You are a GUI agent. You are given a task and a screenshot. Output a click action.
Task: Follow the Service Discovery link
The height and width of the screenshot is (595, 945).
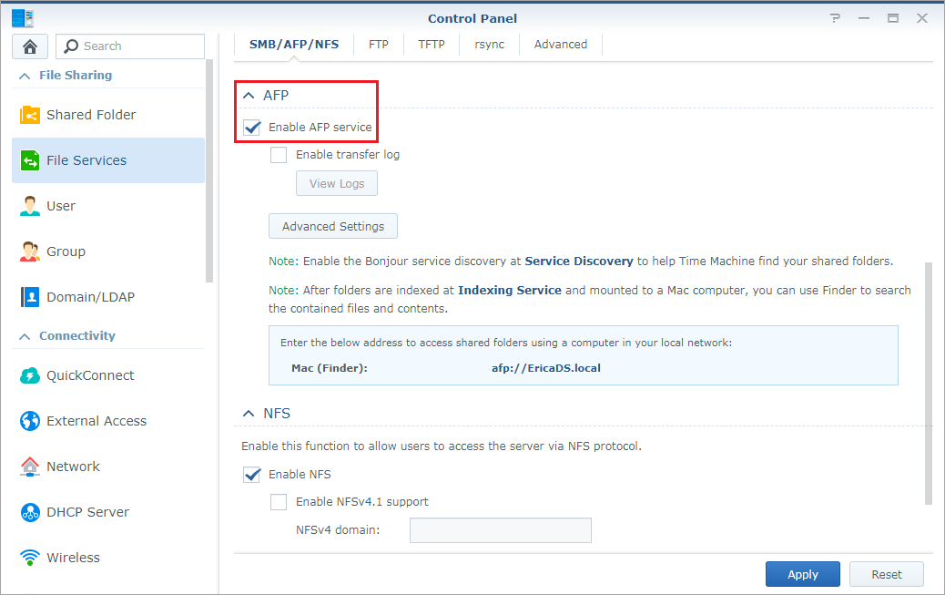(x=579, y=262)
